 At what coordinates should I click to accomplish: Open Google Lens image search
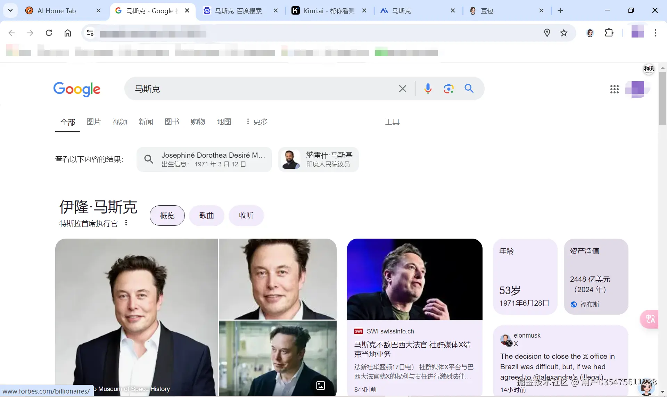click(448, 89)
